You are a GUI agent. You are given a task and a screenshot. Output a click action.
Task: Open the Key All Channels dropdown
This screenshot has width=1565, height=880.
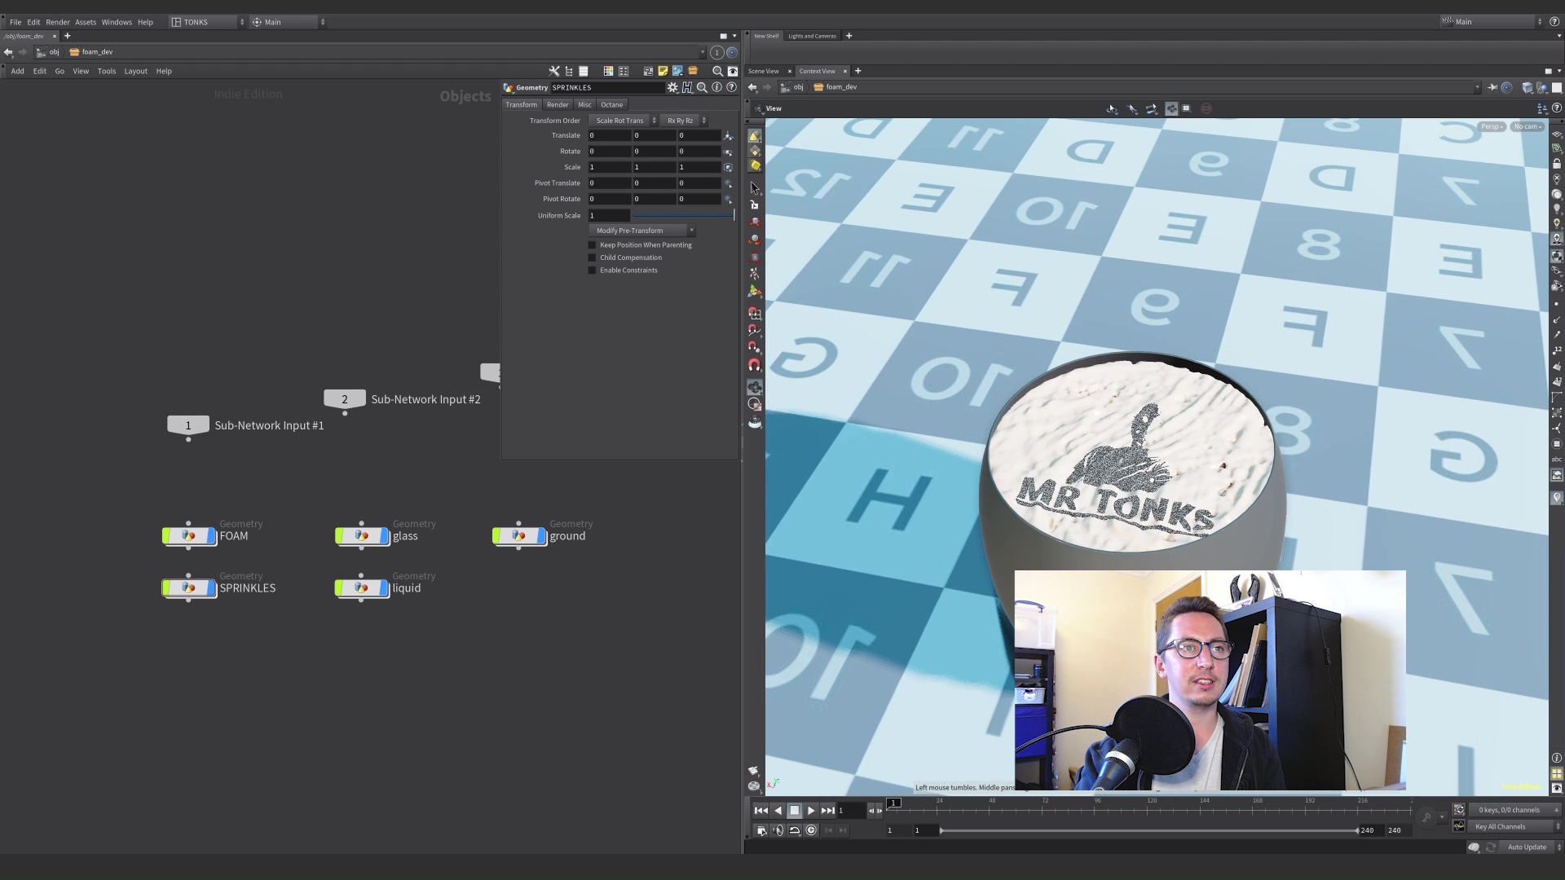[1514, 826]
